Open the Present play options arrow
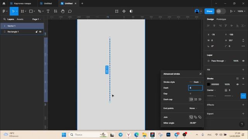 tap(234, 11)
